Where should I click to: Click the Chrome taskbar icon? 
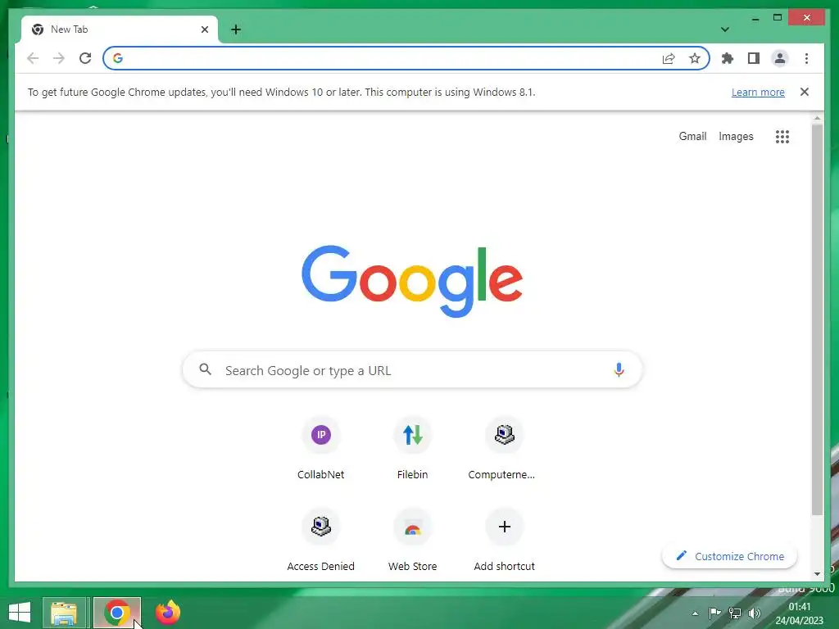(x=116, y=613)
